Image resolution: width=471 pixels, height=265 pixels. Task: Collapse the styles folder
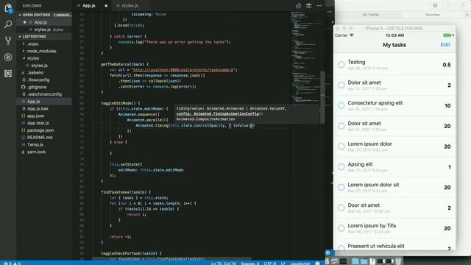click(33, 58)
